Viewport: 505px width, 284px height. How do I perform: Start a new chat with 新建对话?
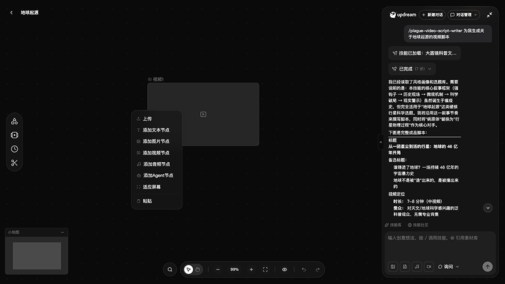tap(432, 15)
